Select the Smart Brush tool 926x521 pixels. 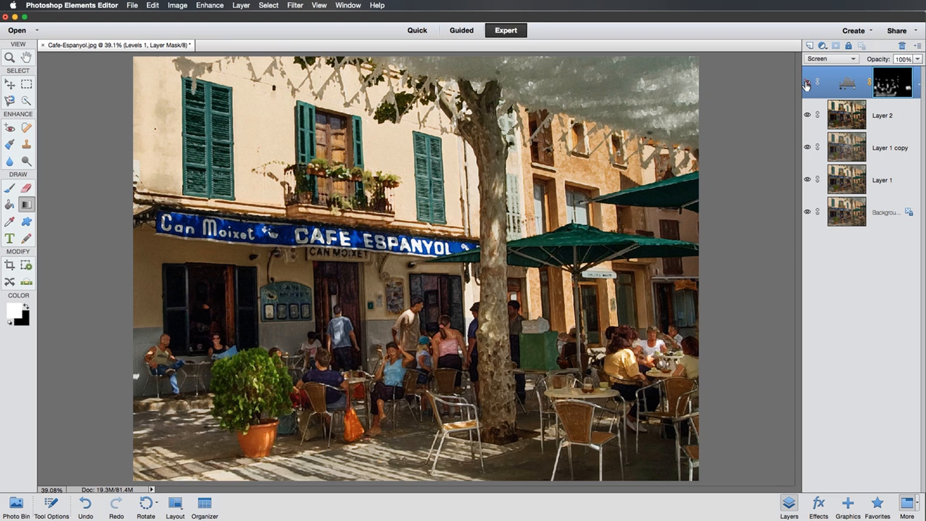[x=10, y=144]
